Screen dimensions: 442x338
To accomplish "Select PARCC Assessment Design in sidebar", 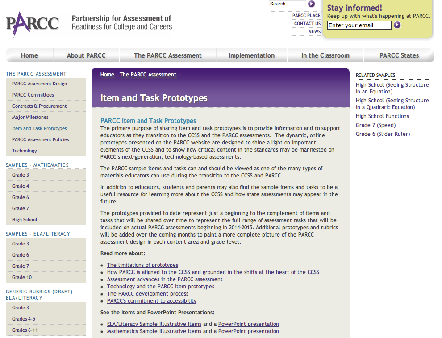I will 46,84.
